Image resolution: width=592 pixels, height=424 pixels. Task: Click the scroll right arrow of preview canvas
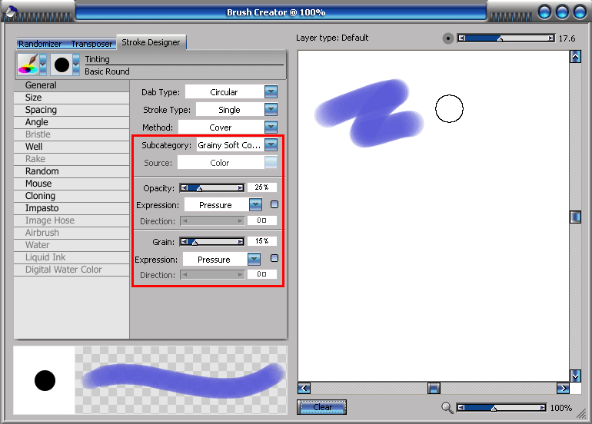click(563, 388)
